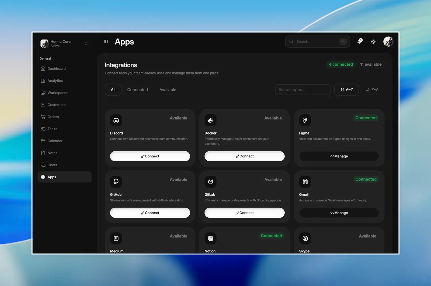Expand the Homlu Core workspace switcher
The image size is (431, 286).
tap(86, 44)
